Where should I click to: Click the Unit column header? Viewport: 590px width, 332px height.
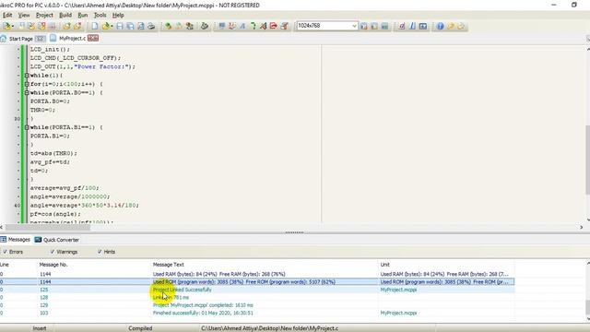tap(385, 265)
